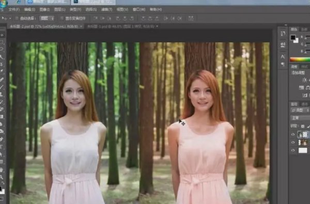The image size is (310, 204).
Task: Open the 图像(I) Image menu
Action: (44, 9)
